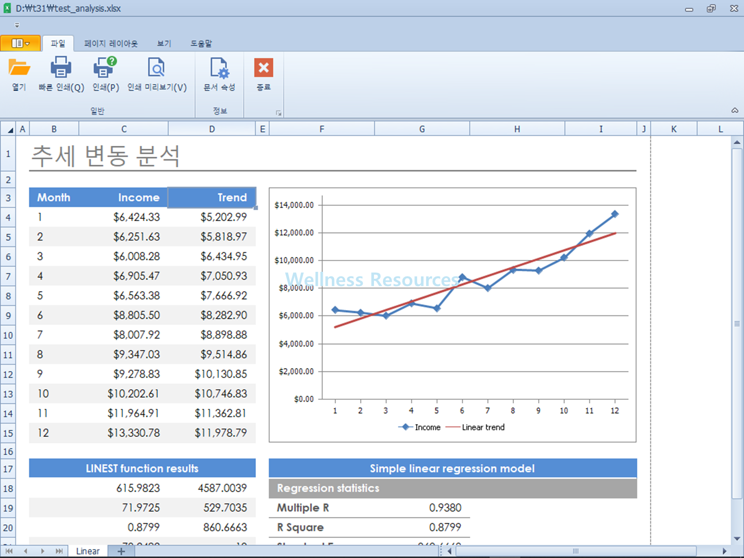Collapse the ribbon with the chevron

[x=735, y=110]
